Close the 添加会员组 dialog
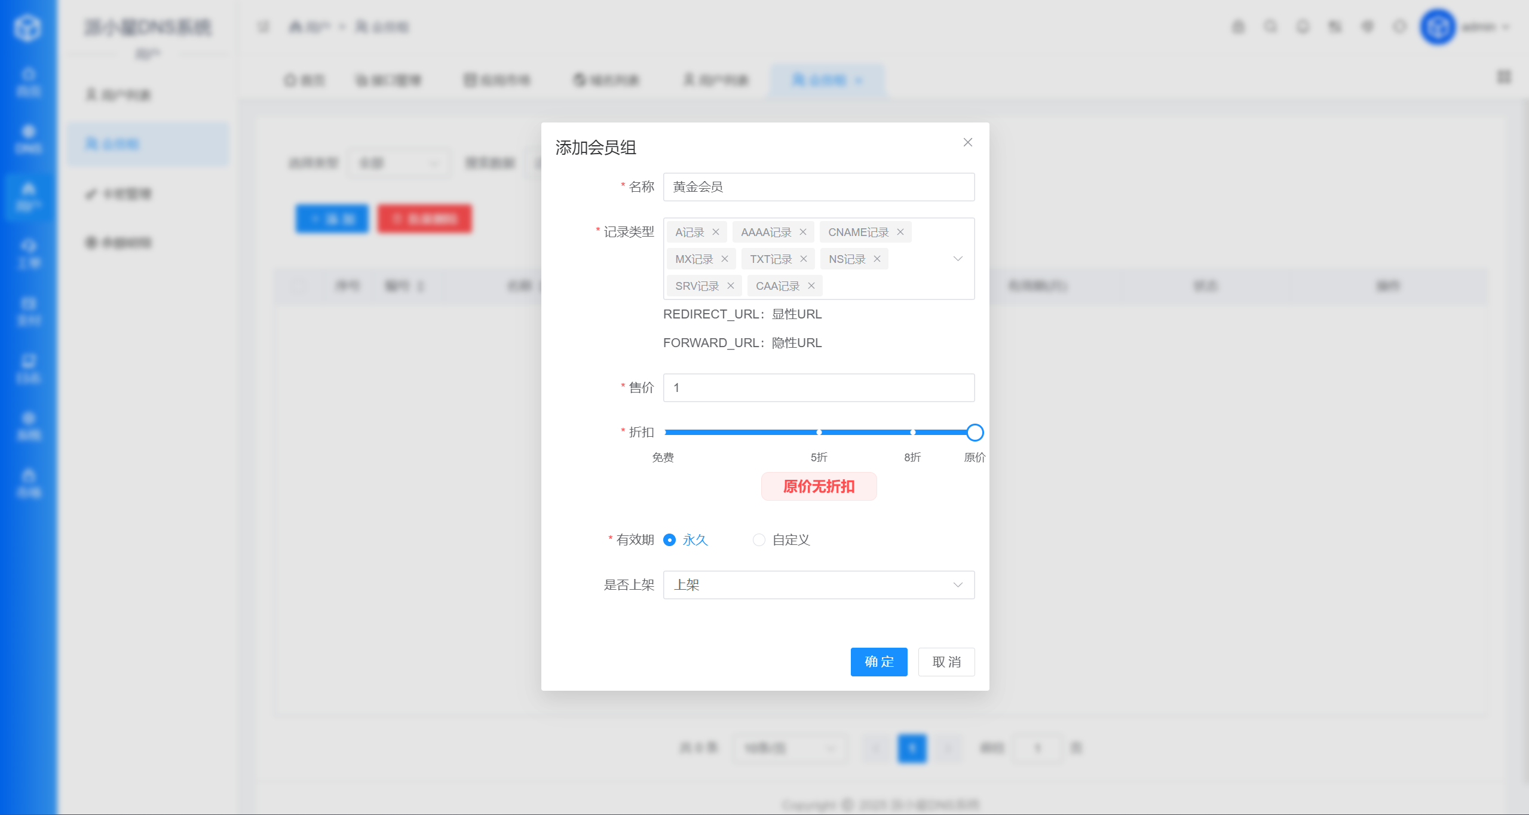This screenshot has width=1529, height=815. (x=967, y=142)
